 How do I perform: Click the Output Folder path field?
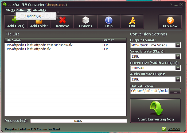click(149, 91)
